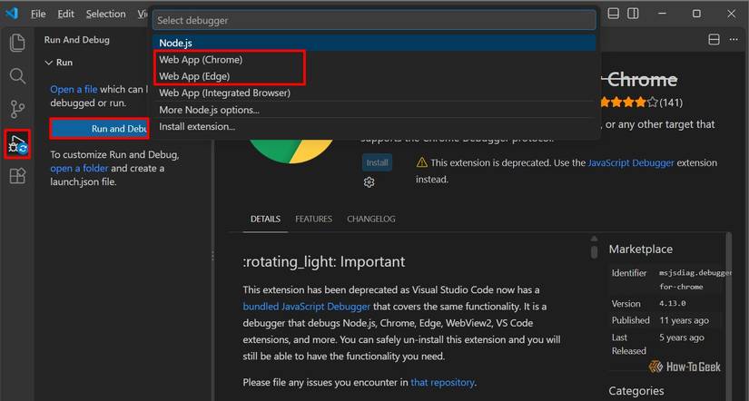749x401 pixels.
Task: Toggle the secondary sidebar layout icon
Action: click(x=633, y=14)
